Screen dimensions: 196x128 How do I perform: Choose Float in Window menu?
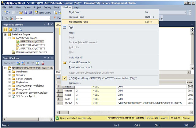110,33
